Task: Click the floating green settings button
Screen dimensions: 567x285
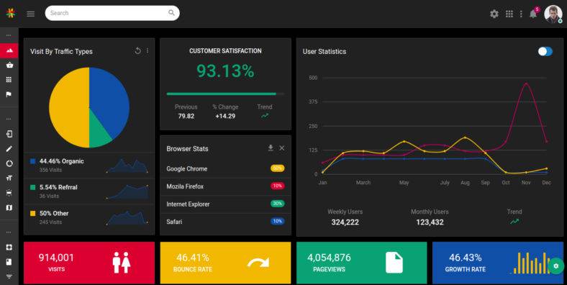Action: [x=555, y=266]
